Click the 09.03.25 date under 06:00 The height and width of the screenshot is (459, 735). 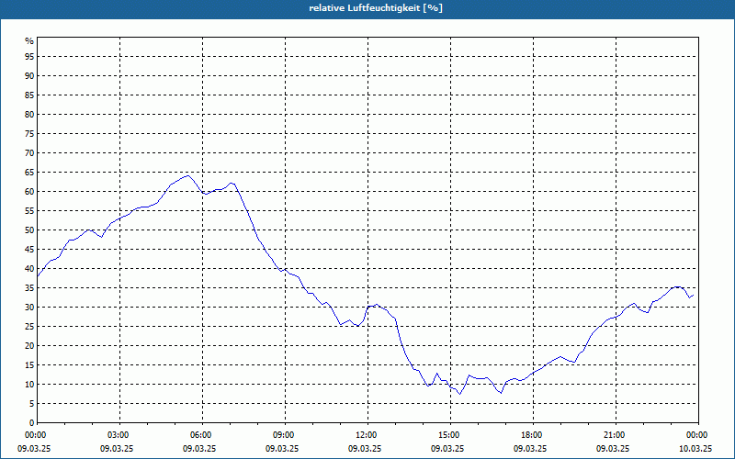pos(199,449)
